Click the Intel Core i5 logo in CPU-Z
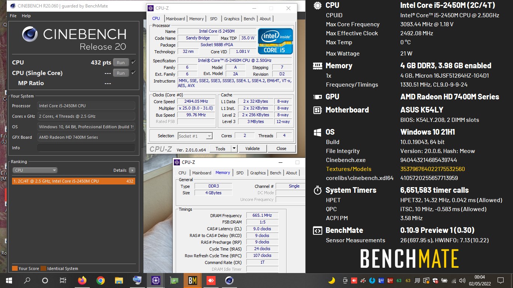The height and width of the screenshot is (288, 513). click(x=275, y=41)
